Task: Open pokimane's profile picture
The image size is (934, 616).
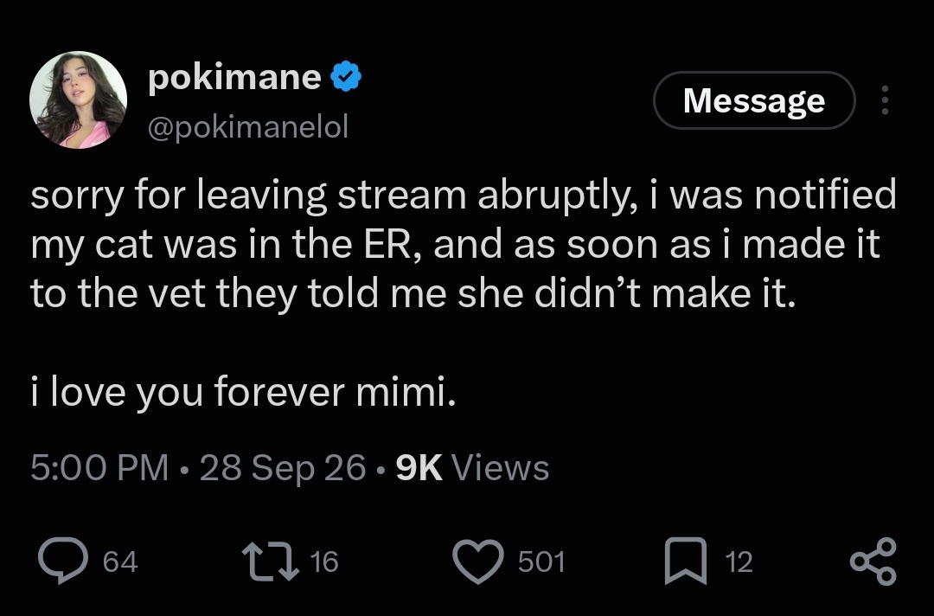Action: coord(78,99)
